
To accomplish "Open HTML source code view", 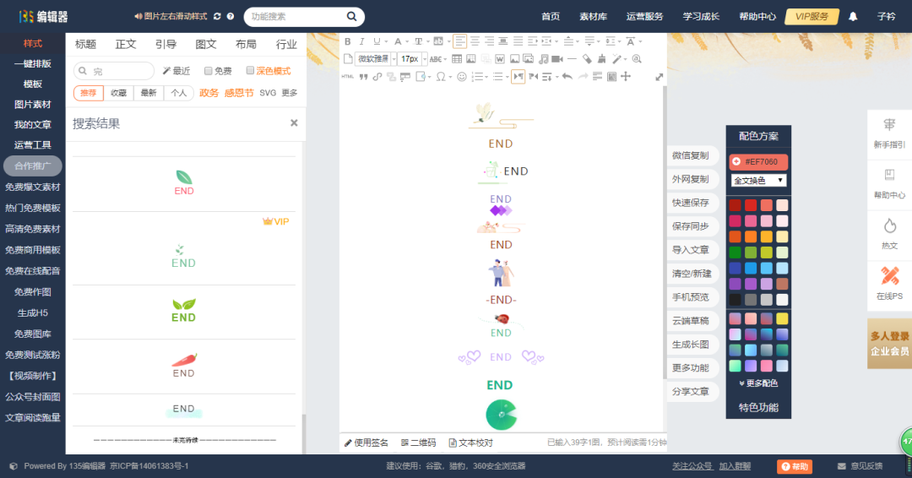I will tap(348, 76).
